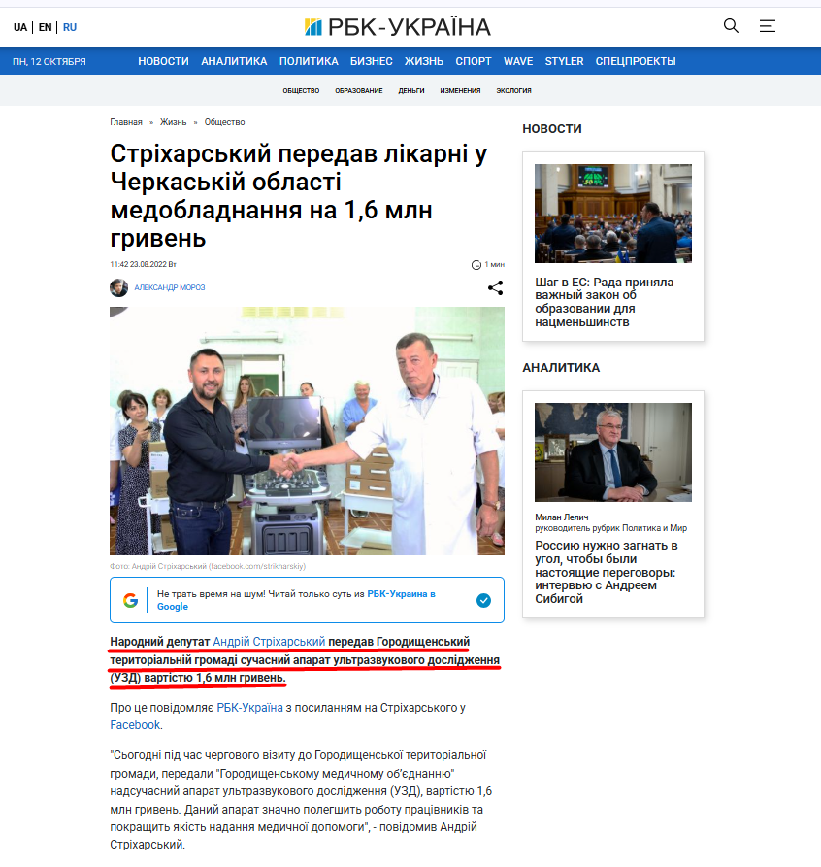This screenshot has height=867, width=821.
Task: Open the НОВОСТИ menu item
Action: [x=163, y=61]
